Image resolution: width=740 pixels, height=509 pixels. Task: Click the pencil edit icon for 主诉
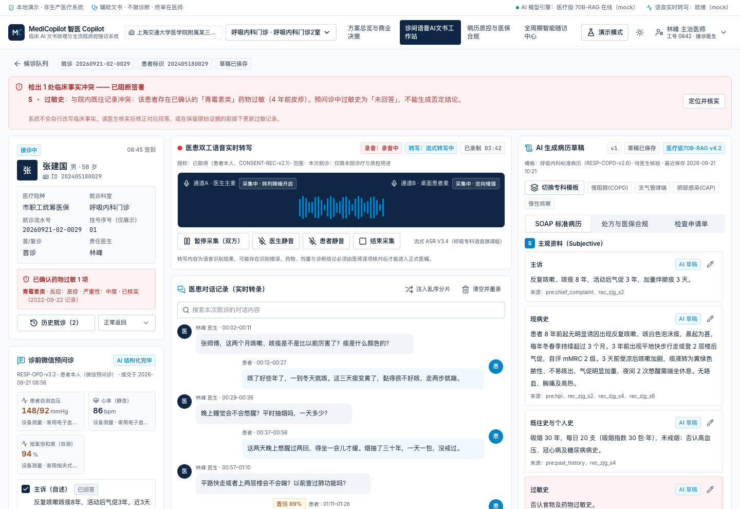[x=710, y=264]
